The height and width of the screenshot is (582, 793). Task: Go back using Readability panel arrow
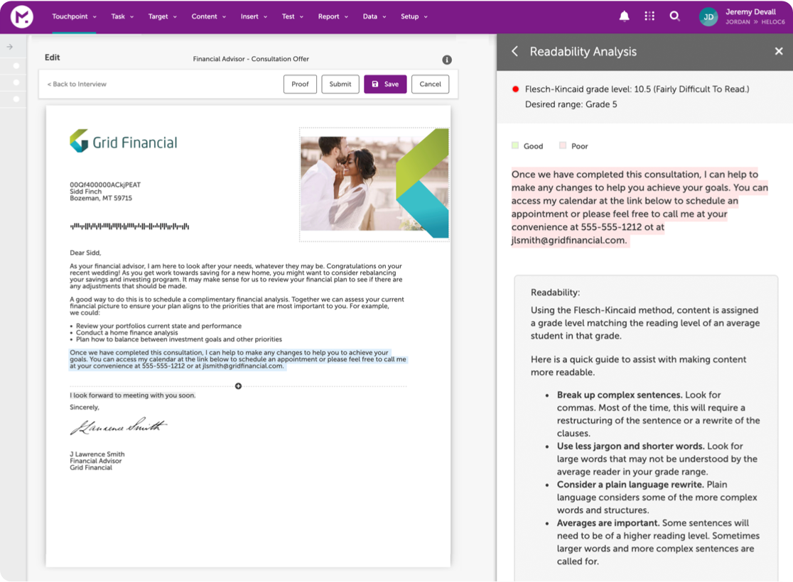tap(515, 52)
